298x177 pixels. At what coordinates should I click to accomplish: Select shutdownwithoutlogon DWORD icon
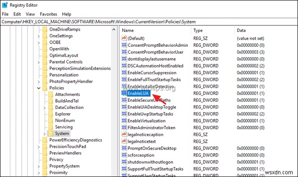[x=124, y=162]
